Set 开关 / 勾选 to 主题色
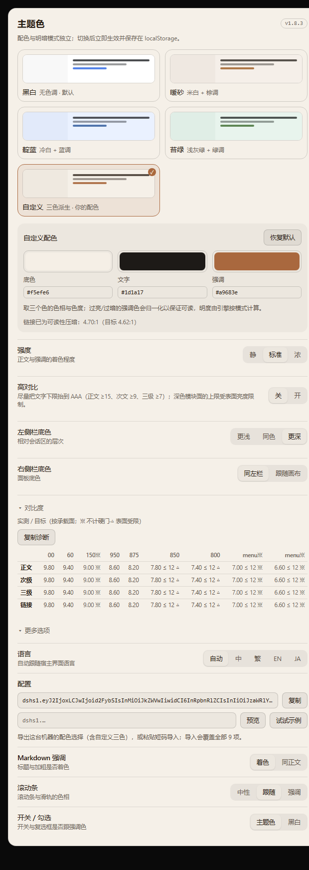The height and width of the screenshot is (870, 309). (266, 822)
